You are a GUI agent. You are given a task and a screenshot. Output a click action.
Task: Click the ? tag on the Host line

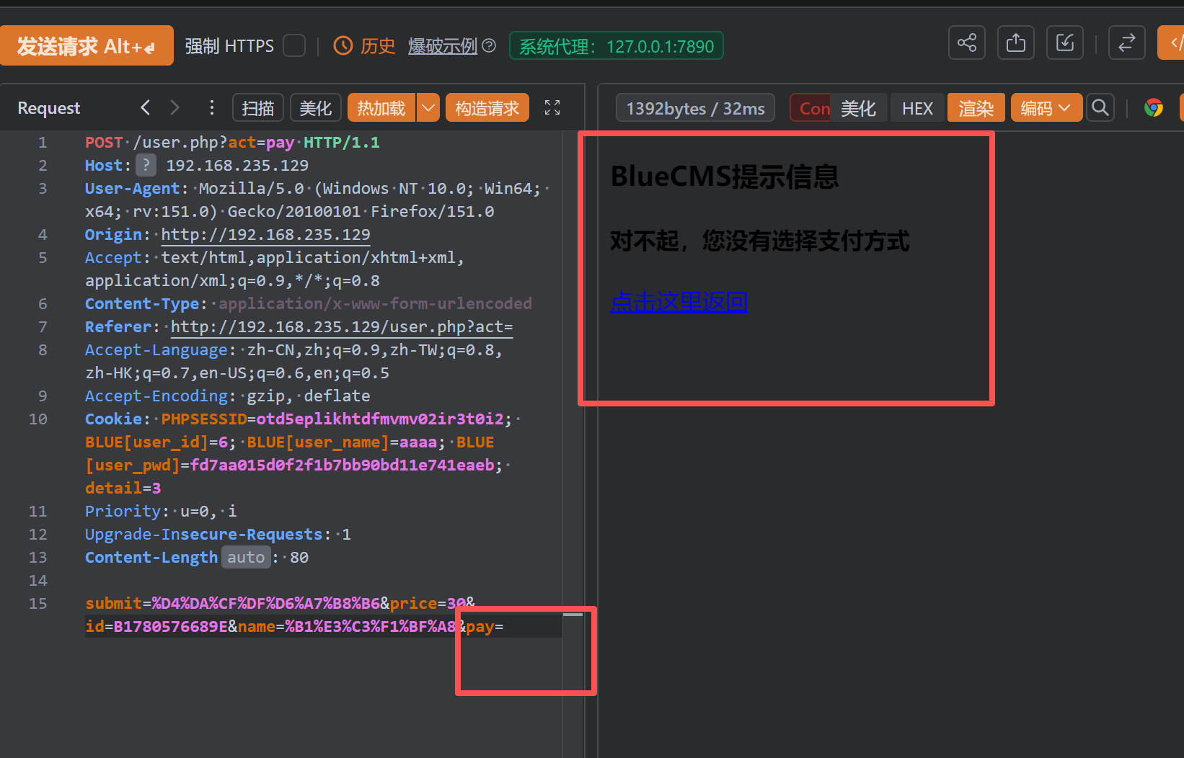[146, 166]
